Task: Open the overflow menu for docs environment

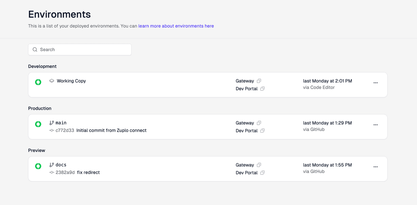Action: click(x=375, y=167)
